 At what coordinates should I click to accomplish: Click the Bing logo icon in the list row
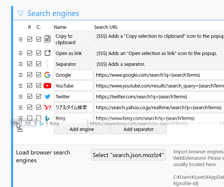click(x=47, y=118)
